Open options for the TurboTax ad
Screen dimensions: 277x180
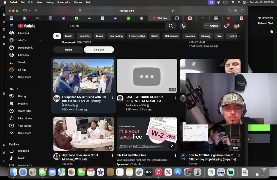176,155
